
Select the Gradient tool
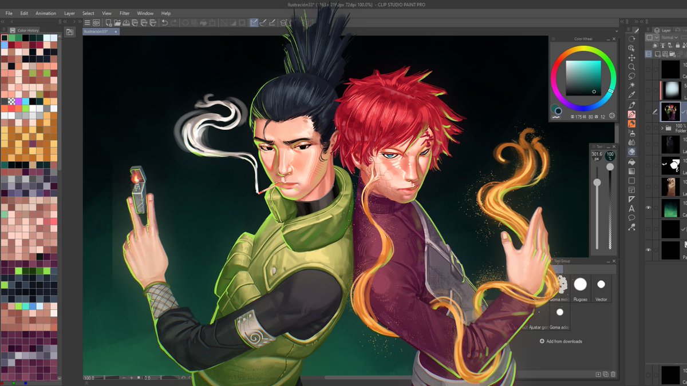(631, 171)
